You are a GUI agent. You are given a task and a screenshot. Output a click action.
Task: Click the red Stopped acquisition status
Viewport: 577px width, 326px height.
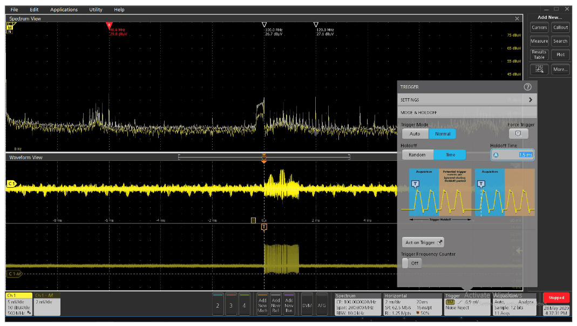[x=556, y=297]
